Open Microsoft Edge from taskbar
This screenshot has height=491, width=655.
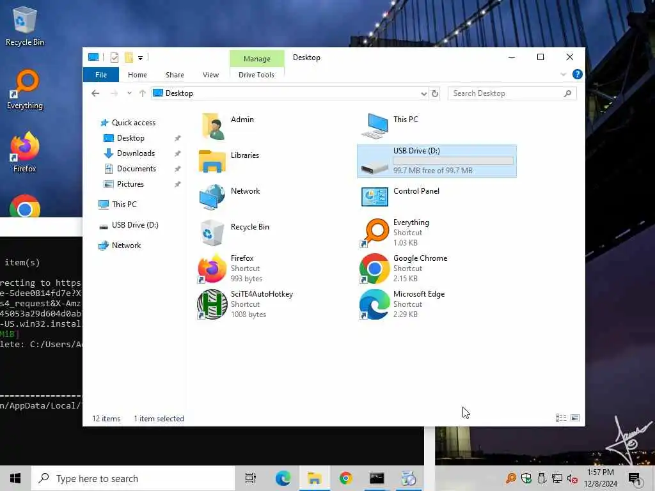click(x=283, y=478)
